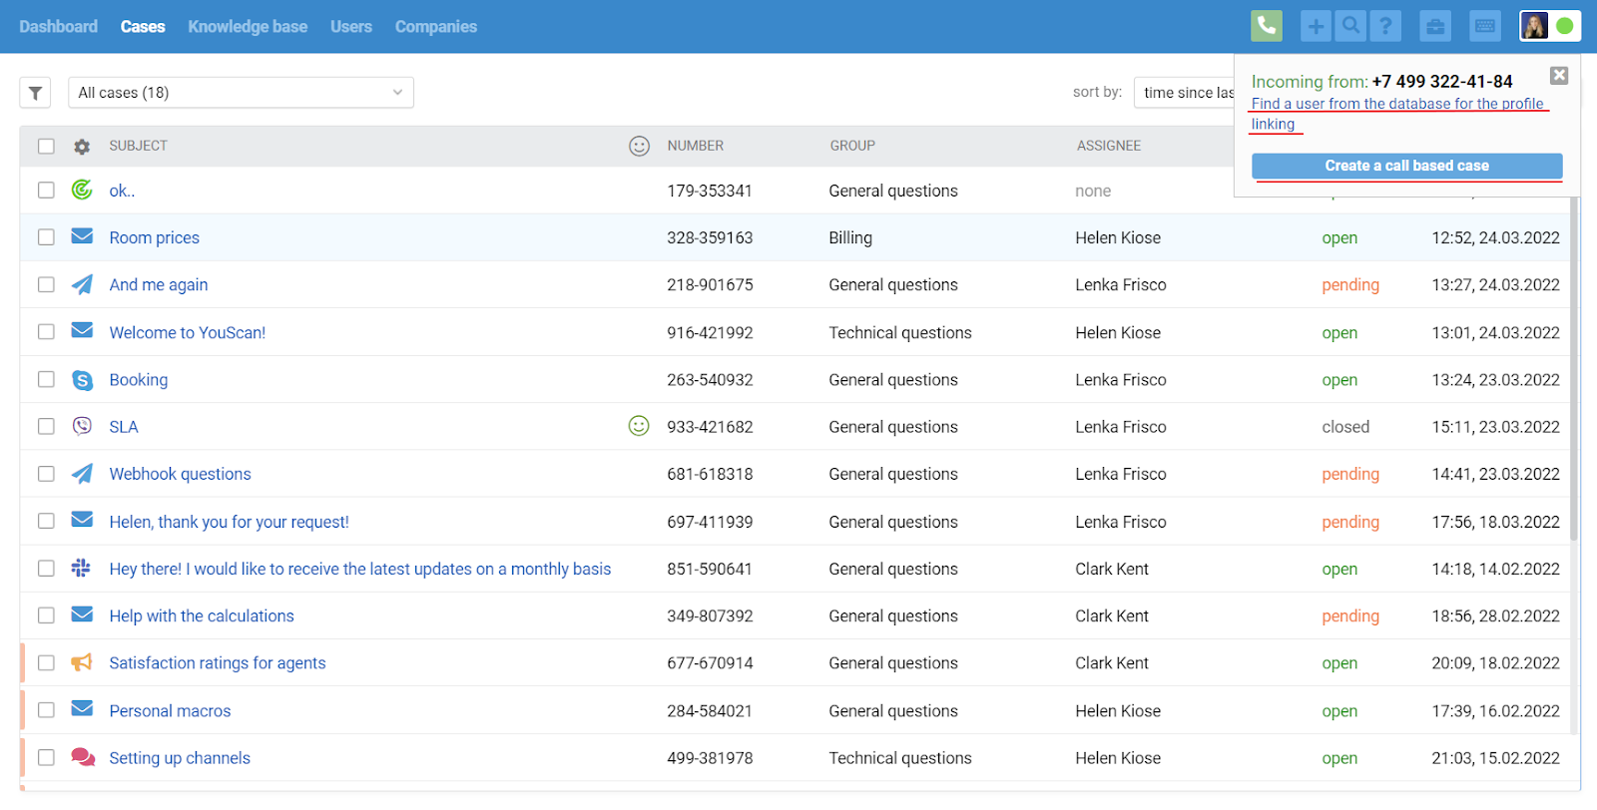This screenshot has height=810, width=1597.
Task: Click the briefcase icon in the header
Action: point(1435,26)
